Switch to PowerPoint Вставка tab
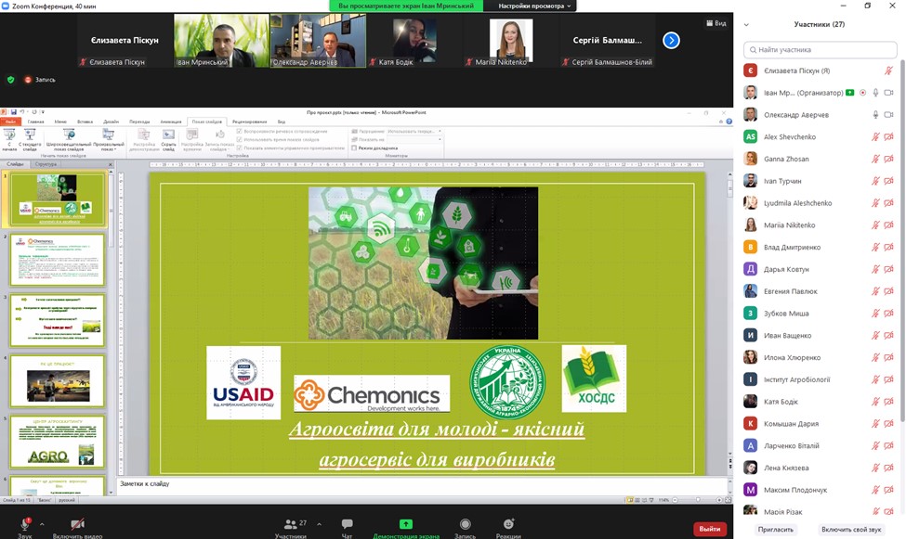 tap(85, 122)
